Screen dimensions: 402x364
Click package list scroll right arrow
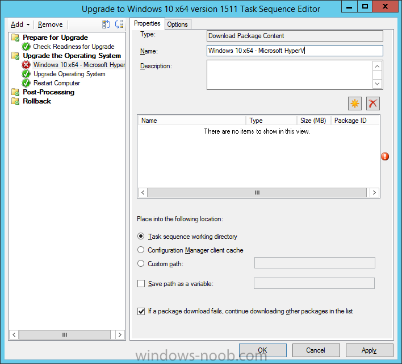point(374,192)
